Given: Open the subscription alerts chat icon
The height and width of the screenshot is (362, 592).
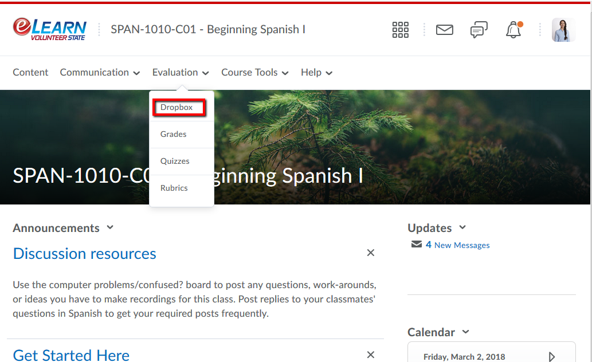Looking at the screenshot, I should pos(479,30).
